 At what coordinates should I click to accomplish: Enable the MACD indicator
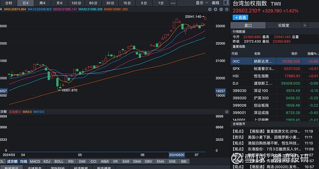[35, 161]
